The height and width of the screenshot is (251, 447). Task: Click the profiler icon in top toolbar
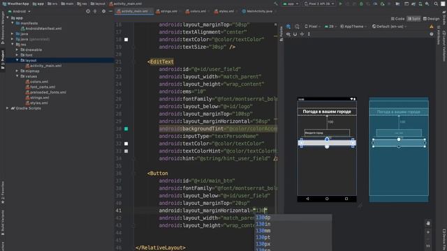click(x=375, y=3)
